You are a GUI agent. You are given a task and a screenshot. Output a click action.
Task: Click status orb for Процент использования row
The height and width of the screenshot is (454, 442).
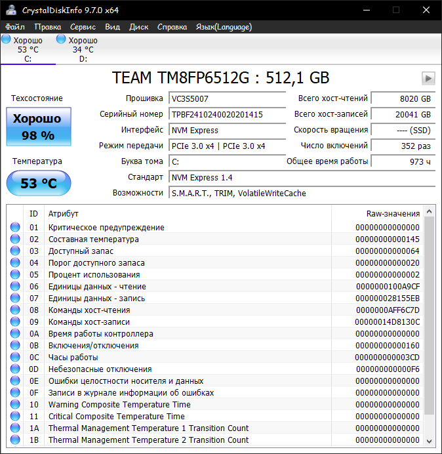tap(15, 274)
